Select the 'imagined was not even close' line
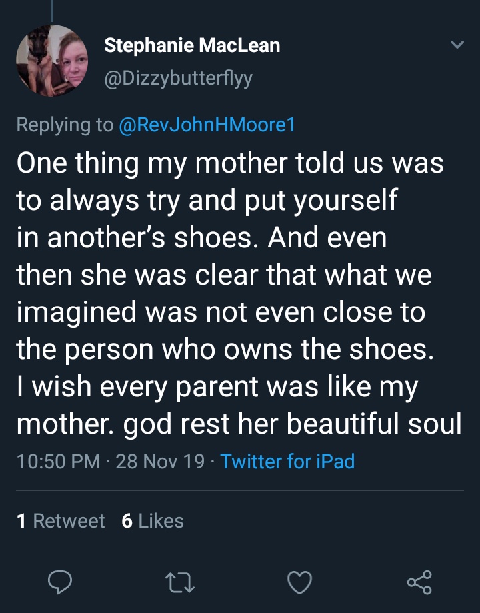Viewport: 480px width, 613px height. pyautogui.click(x=221, y=312)
